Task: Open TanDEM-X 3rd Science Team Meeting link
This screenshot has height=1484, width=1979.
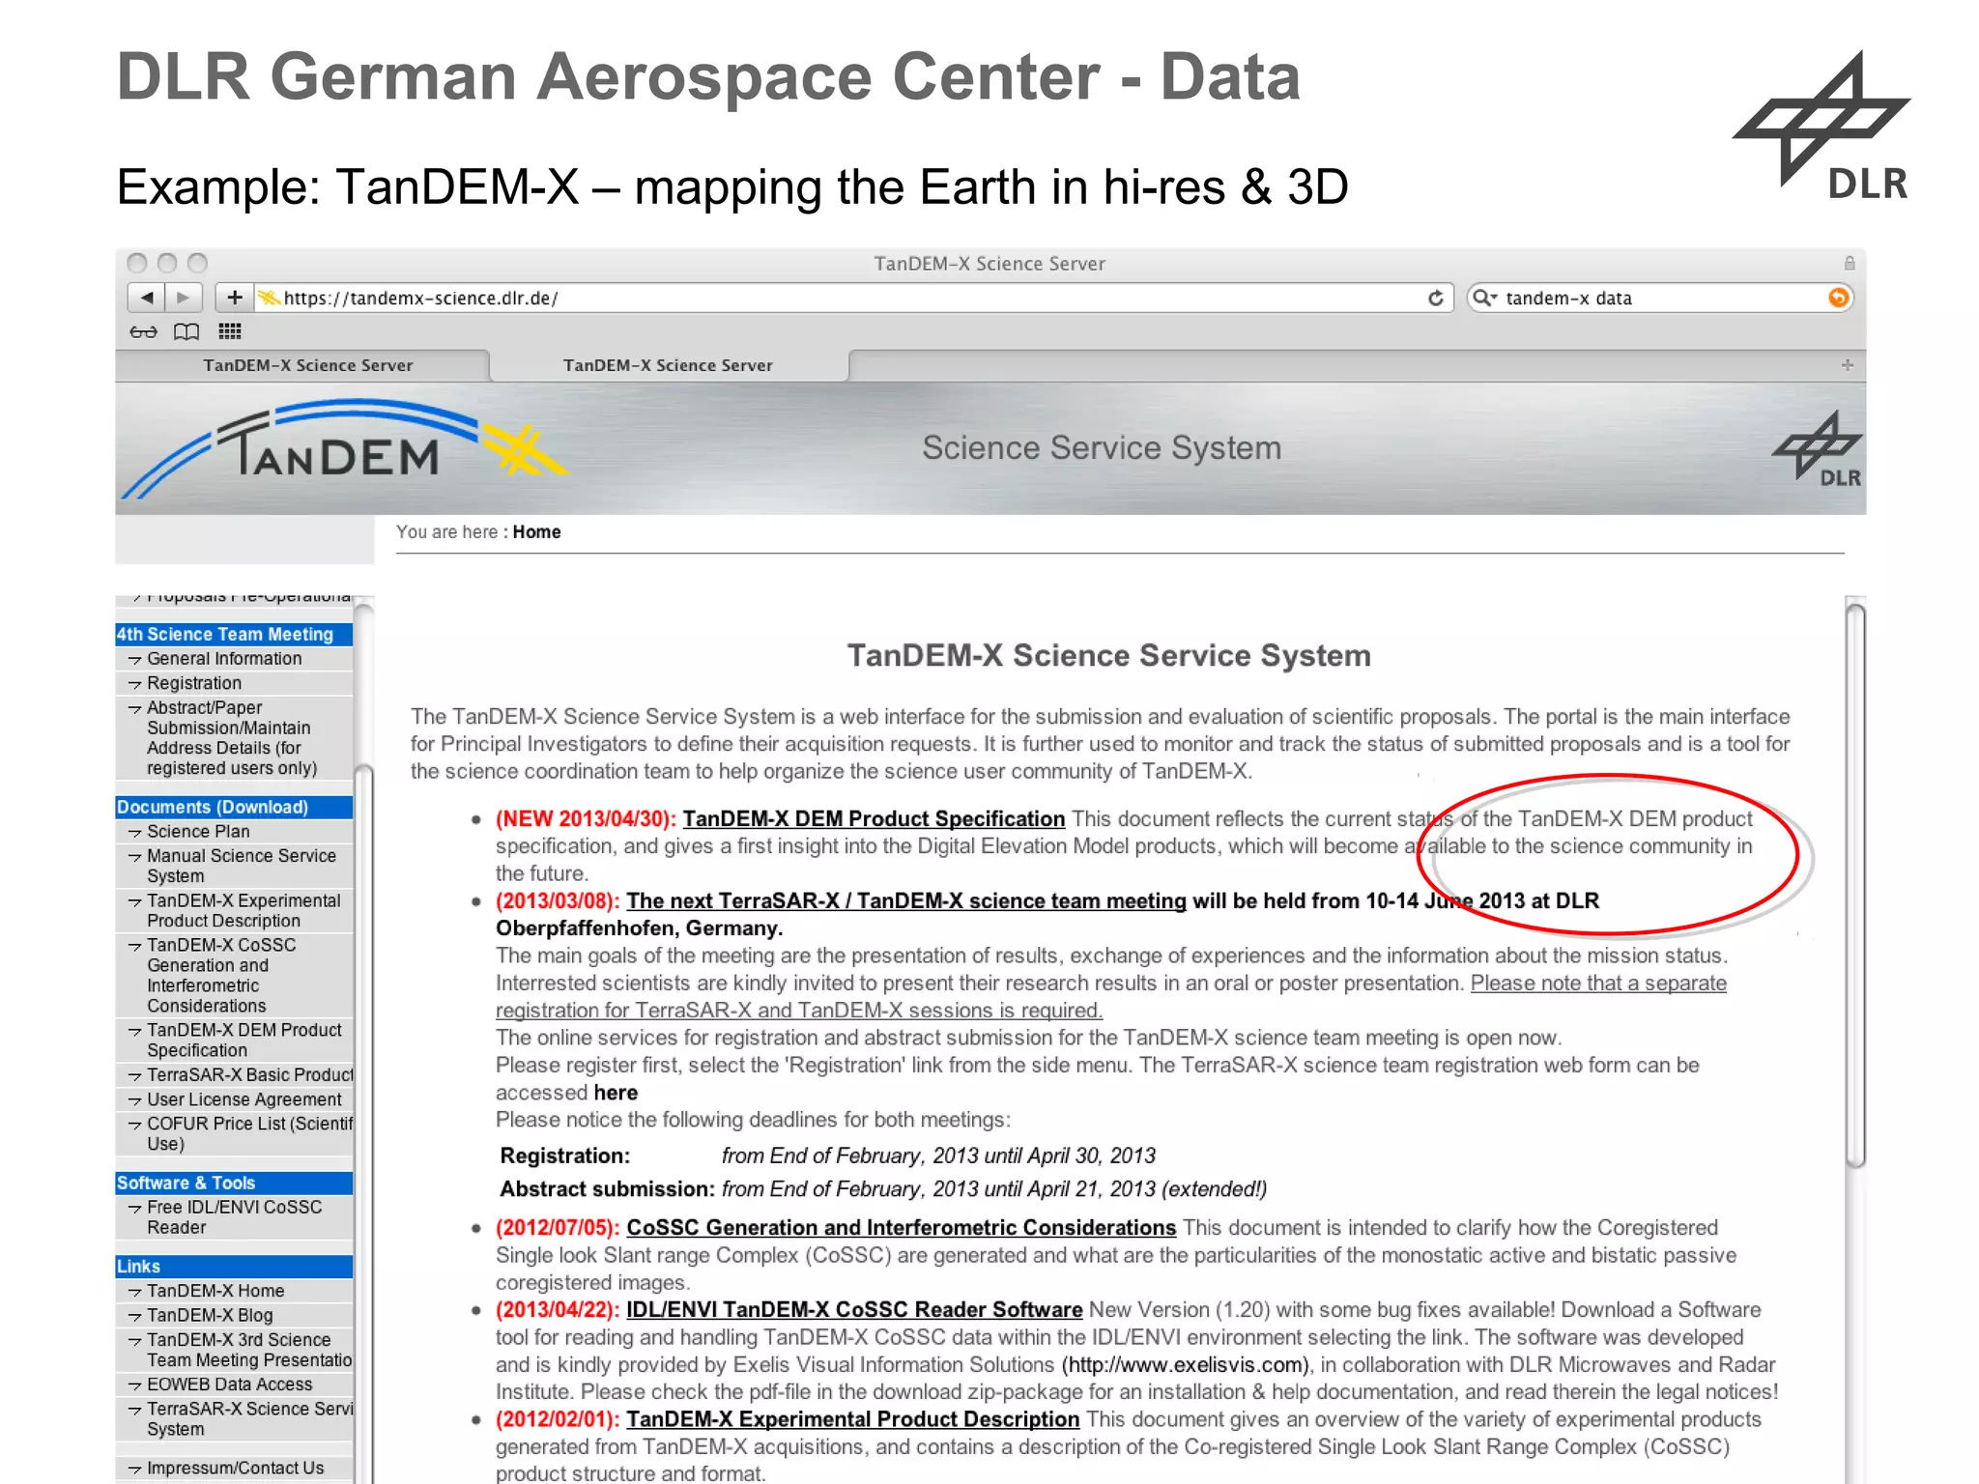Action: pos(248,1350)
